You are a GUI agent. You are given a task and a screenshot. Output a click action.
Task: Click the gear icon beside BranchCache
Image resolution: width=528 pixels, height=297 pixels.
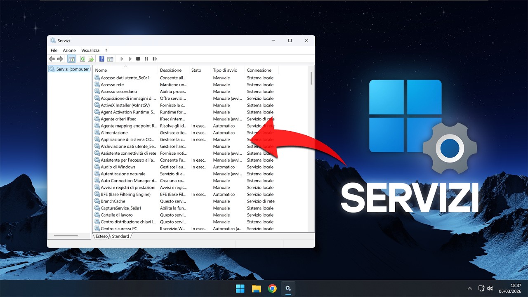pyautogui.click(x=97, y=201)
